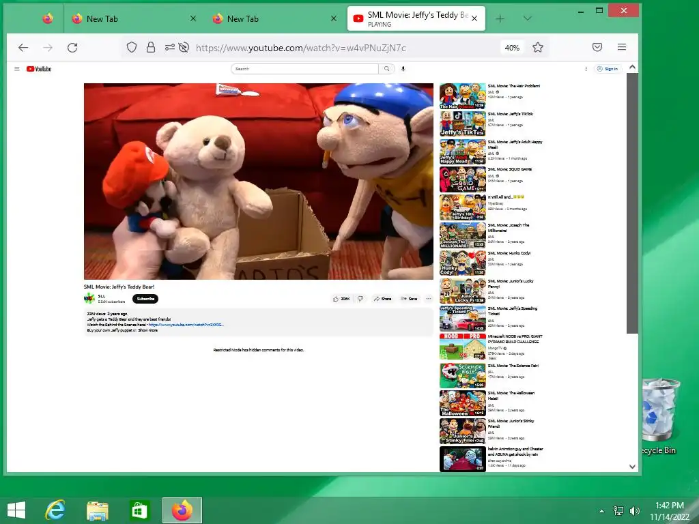
Task: Open 'SML Movie: SQUID GAME' thumbnail
Action: [x=462, y=179]
